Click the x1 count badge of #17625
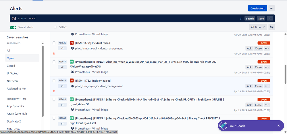 [62, 48]
